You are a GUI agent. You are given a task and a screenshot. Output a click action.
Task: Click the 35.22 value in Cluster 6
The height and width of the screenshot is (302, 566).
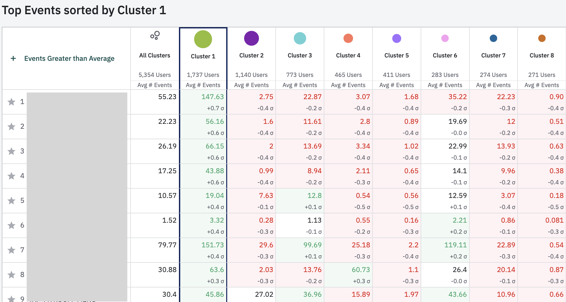click(458, 97)
